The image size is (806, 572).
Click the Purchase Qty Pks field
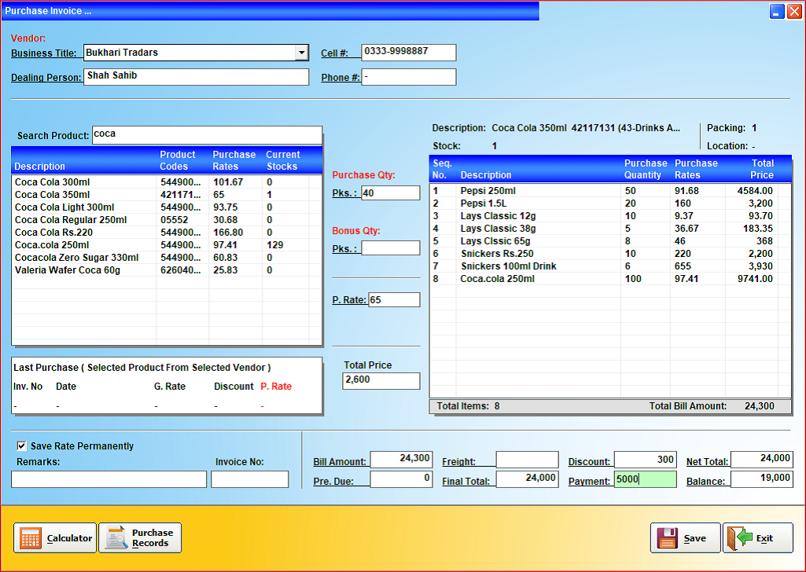coord(391,193)
